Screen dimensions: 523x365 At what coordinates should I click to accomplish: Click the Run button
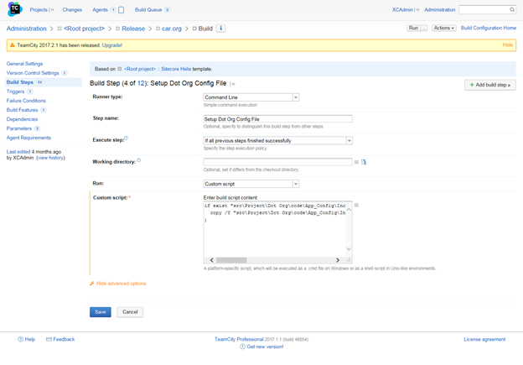413,28
